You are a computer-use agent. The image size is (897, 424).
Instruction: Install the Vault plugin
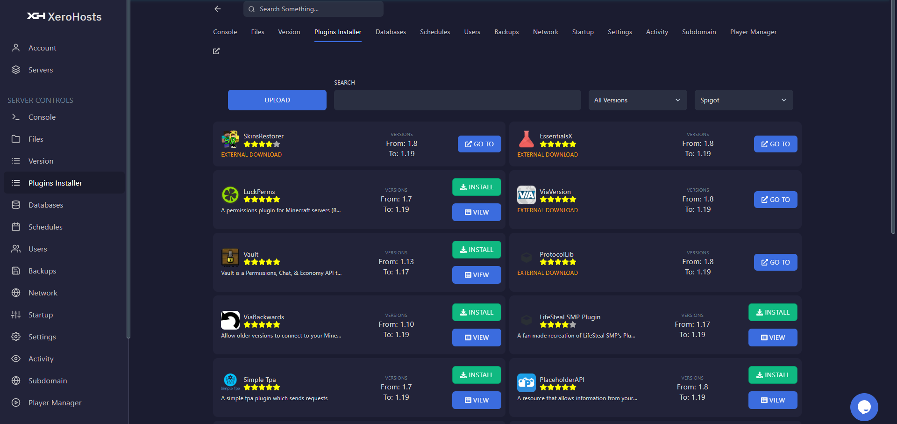pyautogui.click(x=477, y=250)
